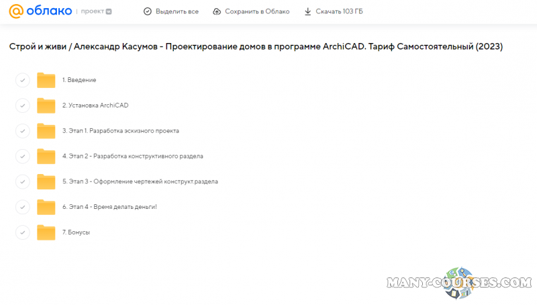The width and height of the screenshot is (537, 305).
Task: Click Сохранить в Облако
Action: 251,11
